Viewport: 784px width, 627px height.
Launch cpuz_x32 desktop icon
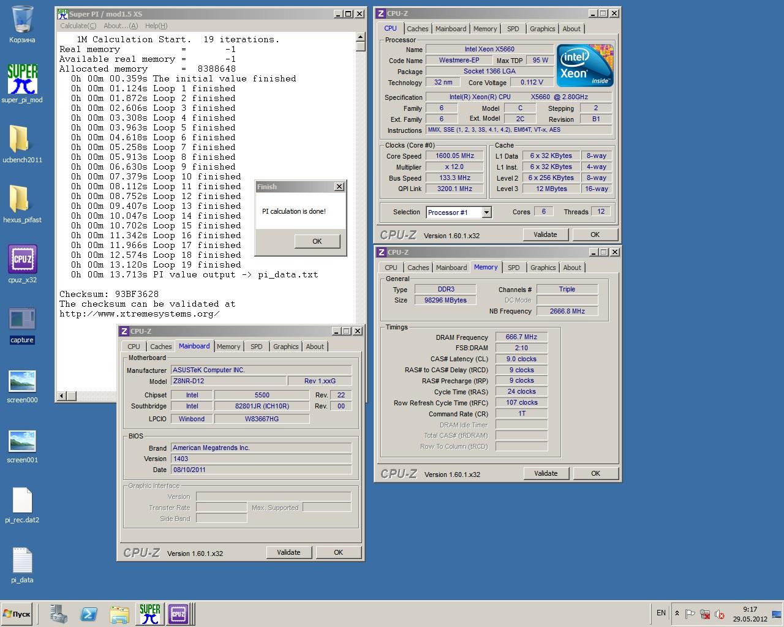[22, 263]
